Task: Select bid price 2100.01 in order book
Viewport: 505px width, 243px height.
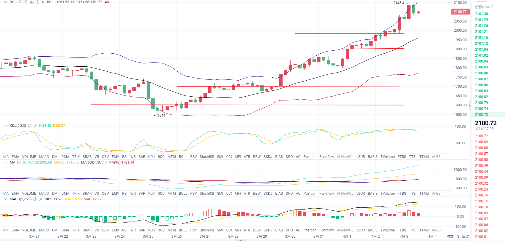Action: coord(481,237)
